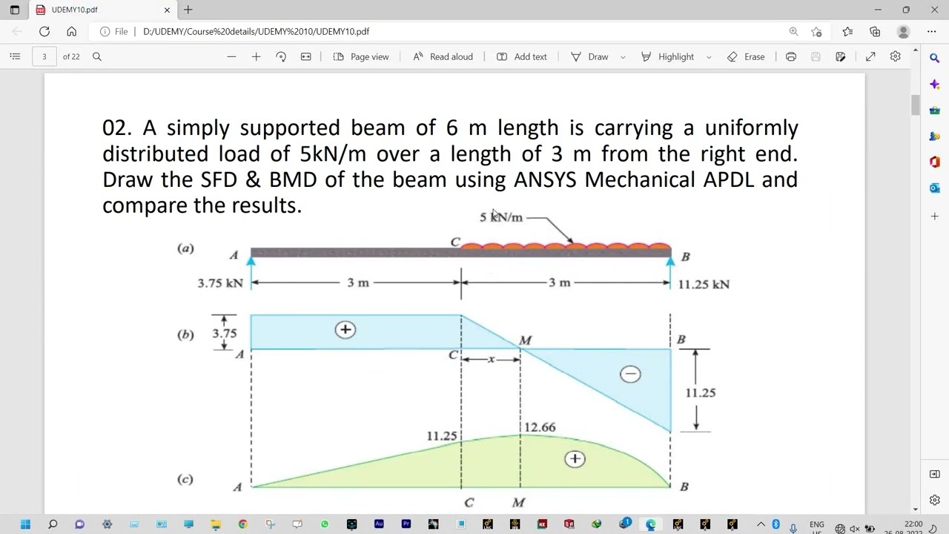This screenshot has height=534, width=949.
Task: Show hidden system tray icons
Action: [761, 524]
